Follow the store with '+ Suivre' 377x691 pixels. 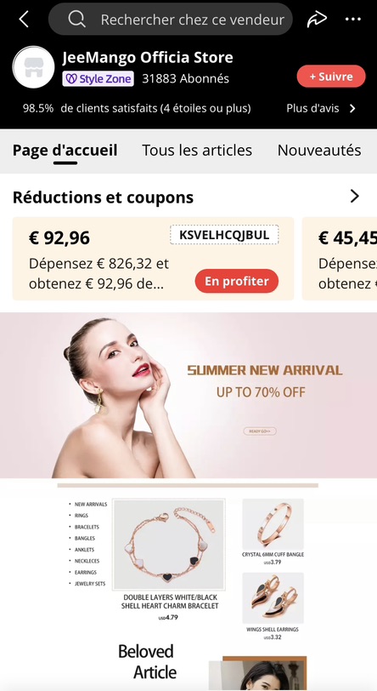331,77
